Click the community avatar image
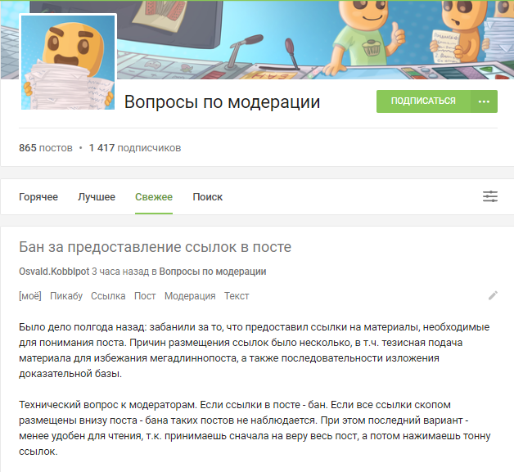The height and width of the screenshot is (472, 514). point(68,62)
